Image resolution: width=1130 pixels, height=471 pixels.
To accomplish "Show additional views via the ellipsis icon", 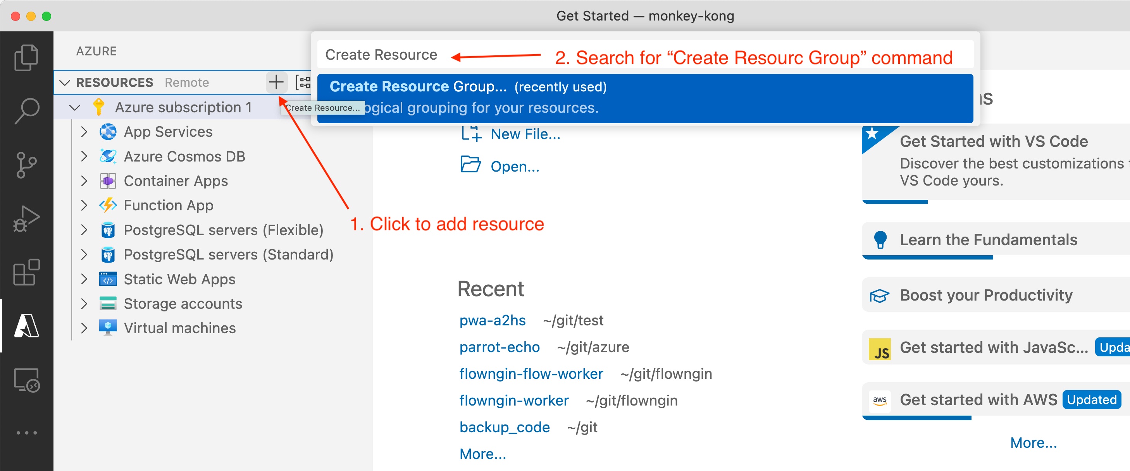I will 26,433.
